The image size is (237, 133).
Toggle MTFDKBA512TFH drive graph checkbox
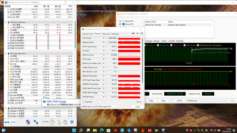tap(198, 45)
